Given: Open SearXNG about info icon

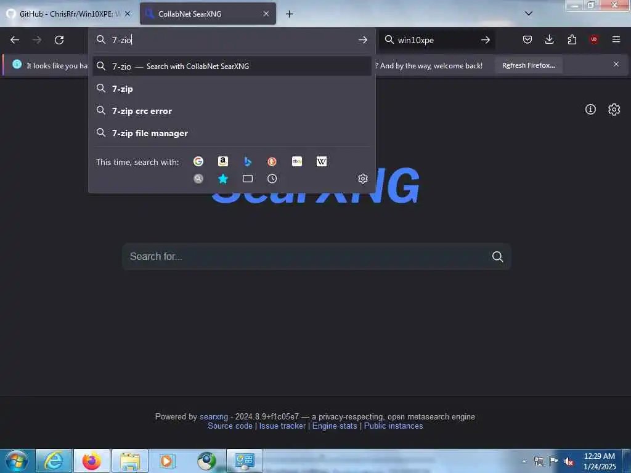Looking at the screenshot, I should 590,110.
